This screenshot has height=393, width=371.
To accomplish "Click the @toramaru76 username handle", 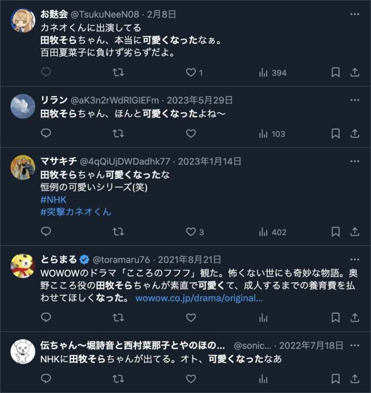I will tap(121, 259).
